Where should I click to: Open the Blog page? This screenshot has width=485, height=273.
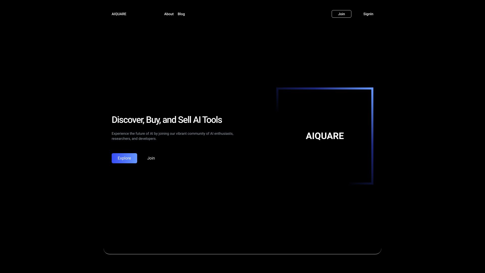tap(181, 14)
